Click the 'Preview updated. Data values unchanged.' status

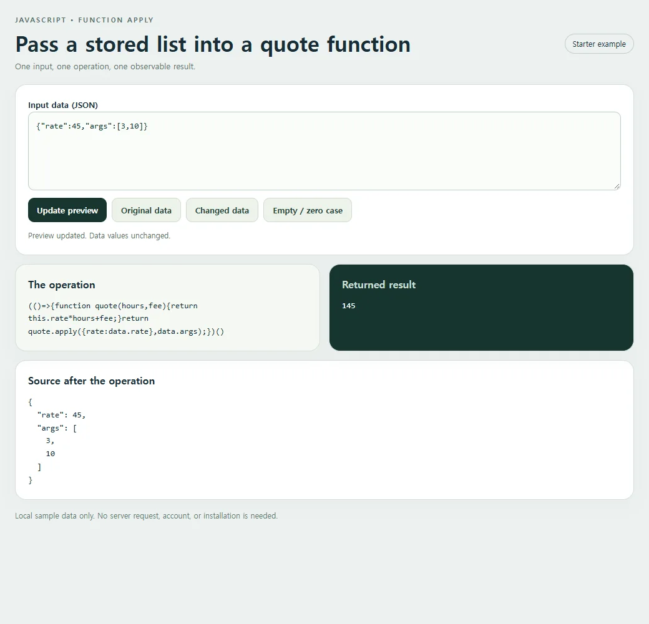[x=99, y=235]
